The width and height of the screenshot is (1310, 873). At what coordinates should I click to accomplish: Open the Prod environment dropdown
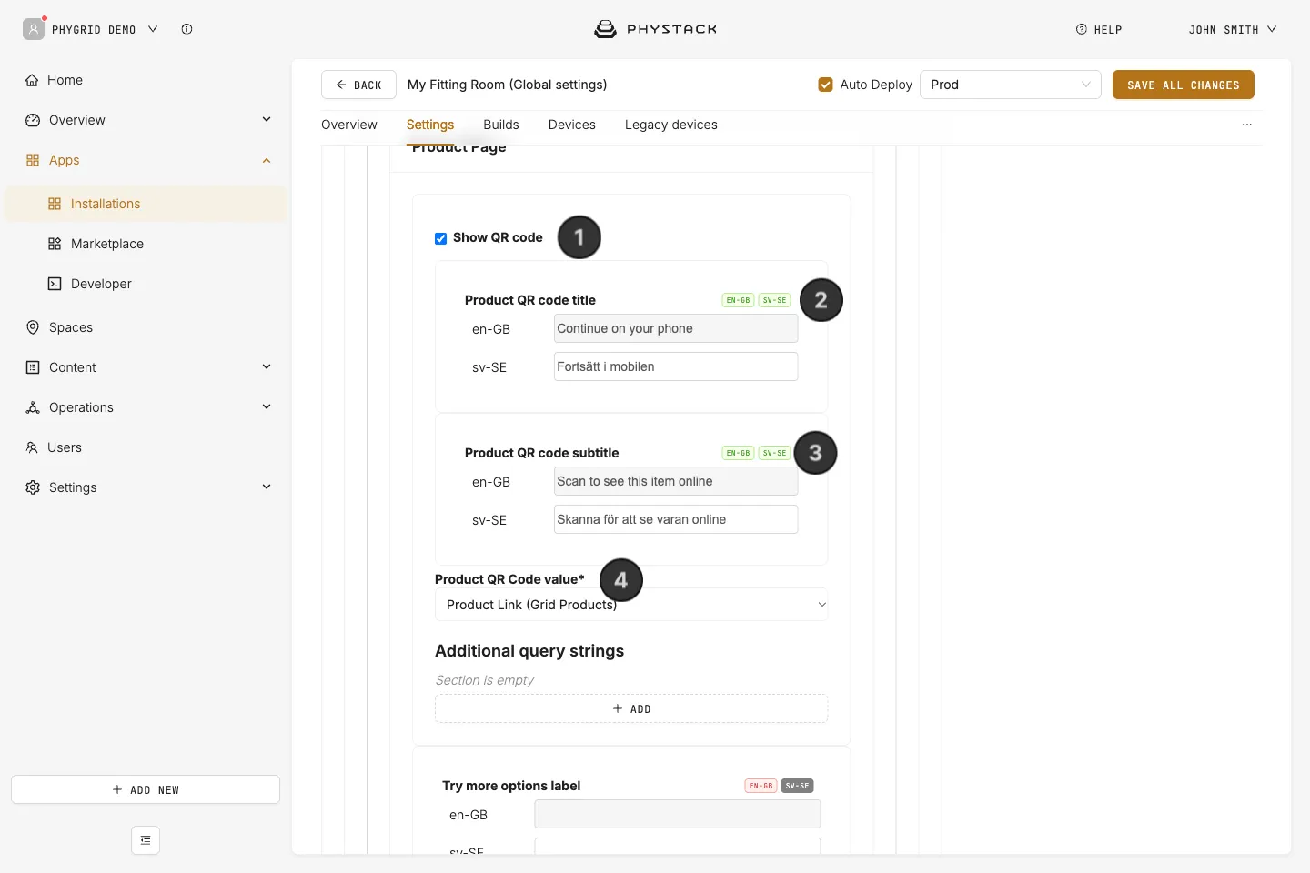point(1011,85)
